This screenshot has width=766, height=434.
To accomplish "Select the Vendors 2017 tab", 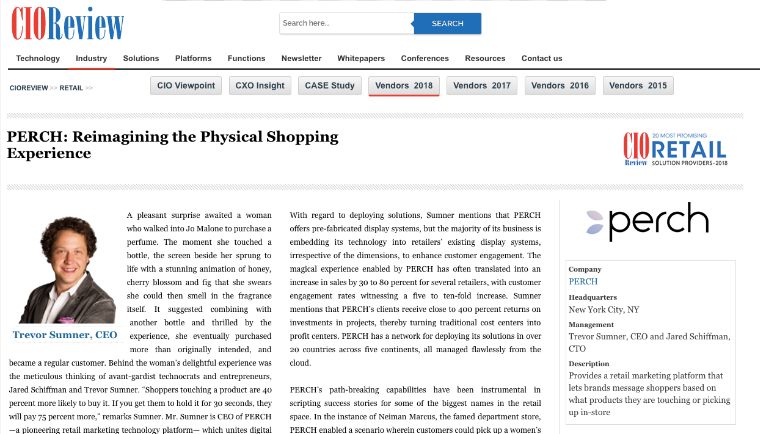I will point(482,85).
